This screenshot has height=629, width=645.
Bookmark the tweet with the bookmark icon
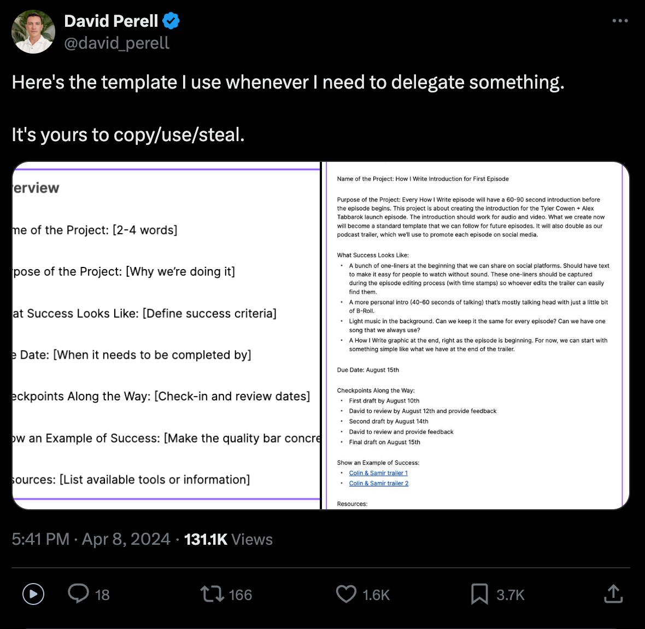pyautogui.click(x=479, y=594)
